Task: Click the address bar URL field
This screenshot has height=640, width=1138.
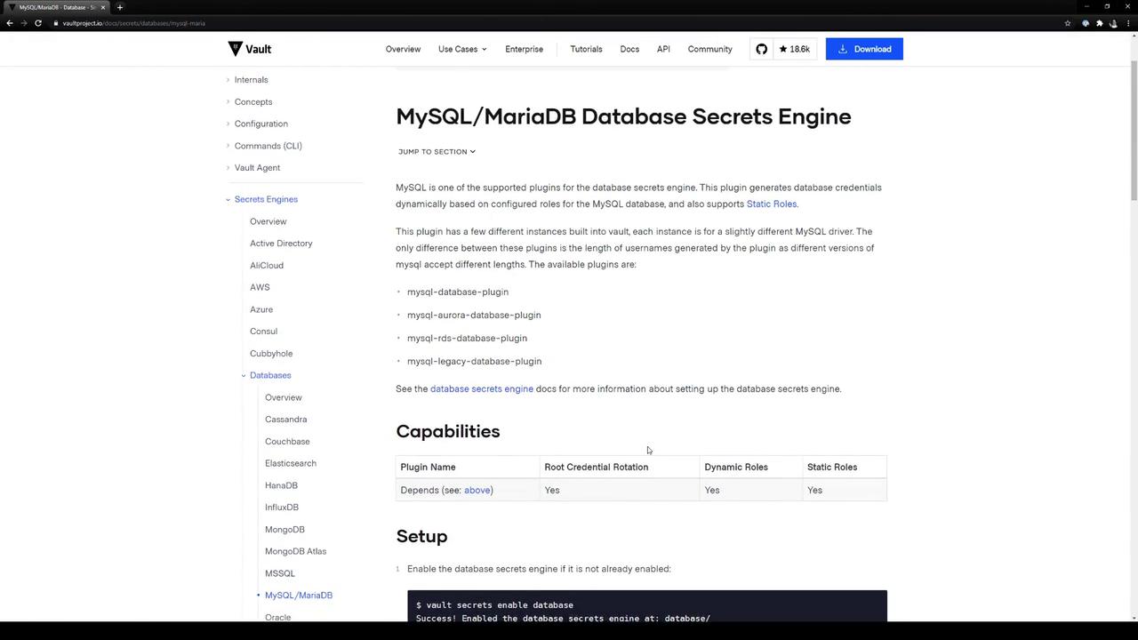Action: (x=560, y=23)
